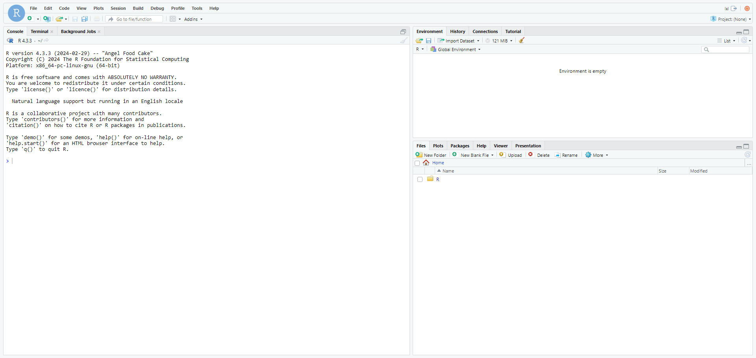
Task: Select all files with the header checkbox
Action: tap(417, 163)
